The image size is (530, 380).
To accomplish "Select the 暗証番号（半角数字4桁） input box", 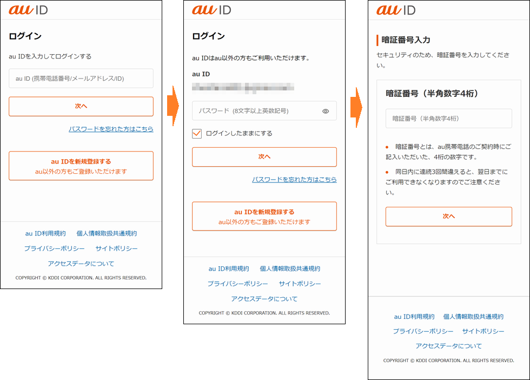I will [x=448, y=119].
